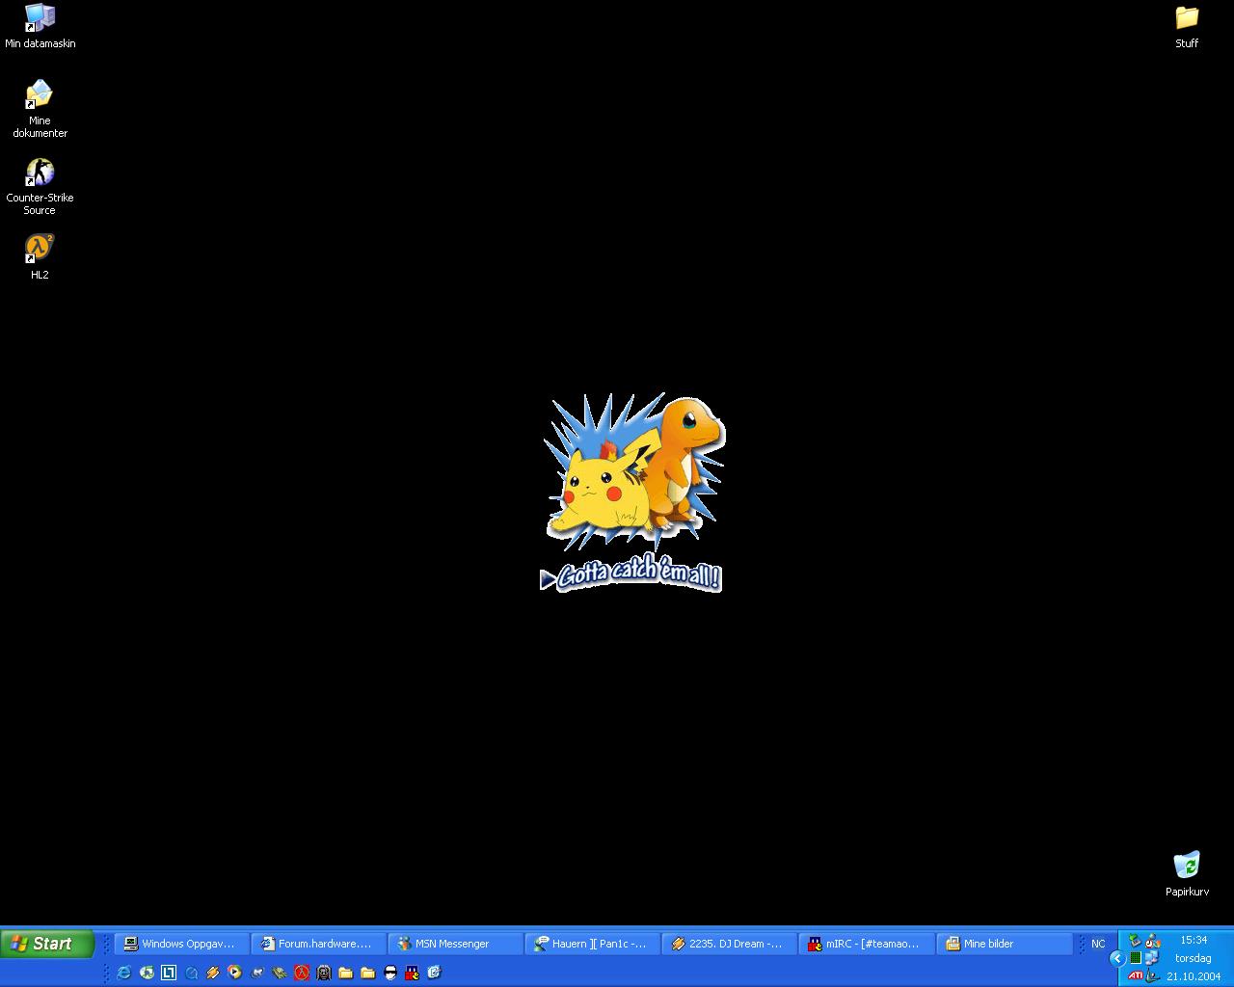Screen dimensions: 1234x987
Task: Click the clock-and-globe tray icon
Action: pyautogui.click(x=1152, y=941)
